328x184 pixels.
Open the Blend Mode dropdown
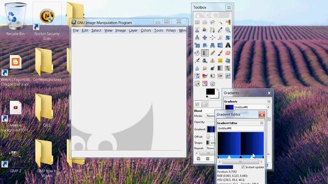(210, 116)
